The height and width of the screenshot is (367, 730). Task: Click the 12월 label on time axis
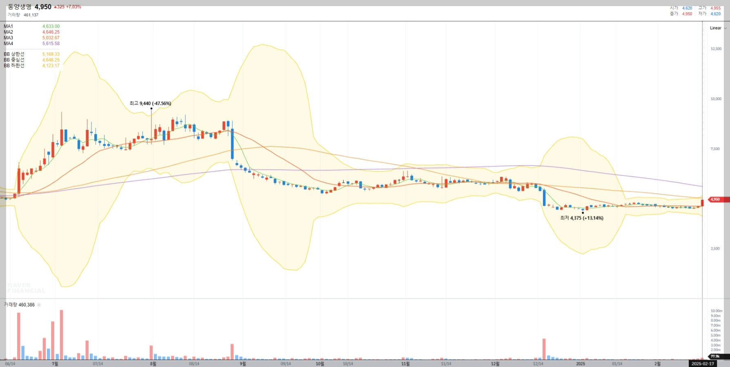coord(495,364)
